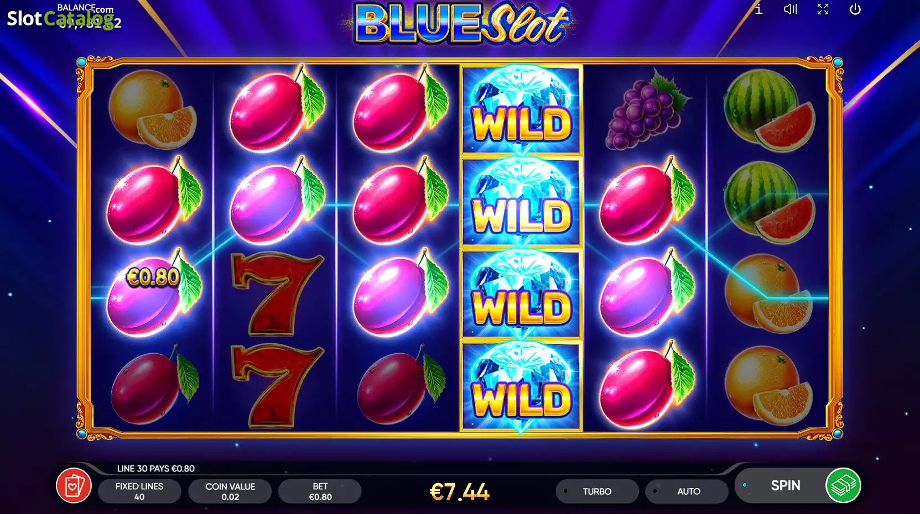Open the Coin Value 0.02 selector

point(230,491)
